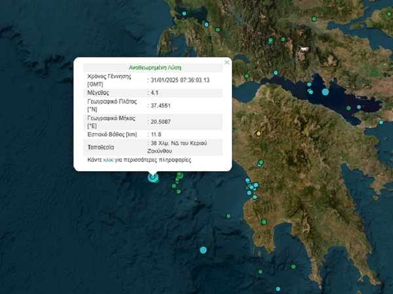Select the yellow earthquake marker in the Peloponnese
This screenshot has height=294, width=393.
pyautogui.click(x=259, y=134)
